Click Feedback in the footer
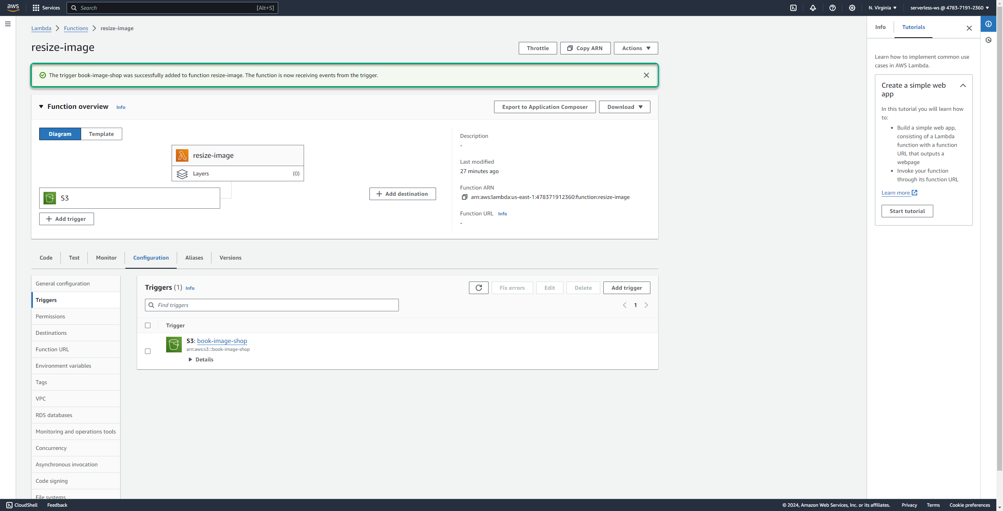The height and width of the screenshot is (511, 1003). click(57, 505)
